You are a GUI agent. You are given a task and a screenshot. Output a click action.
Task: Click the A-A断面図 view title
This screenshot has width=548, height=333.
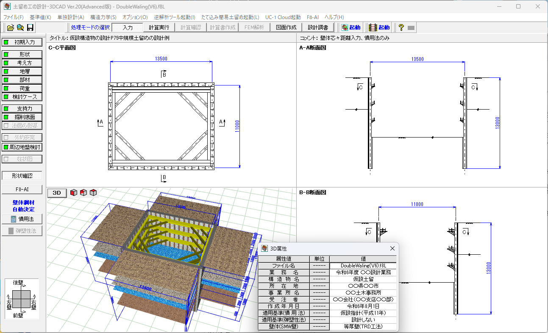pos(313,48)
